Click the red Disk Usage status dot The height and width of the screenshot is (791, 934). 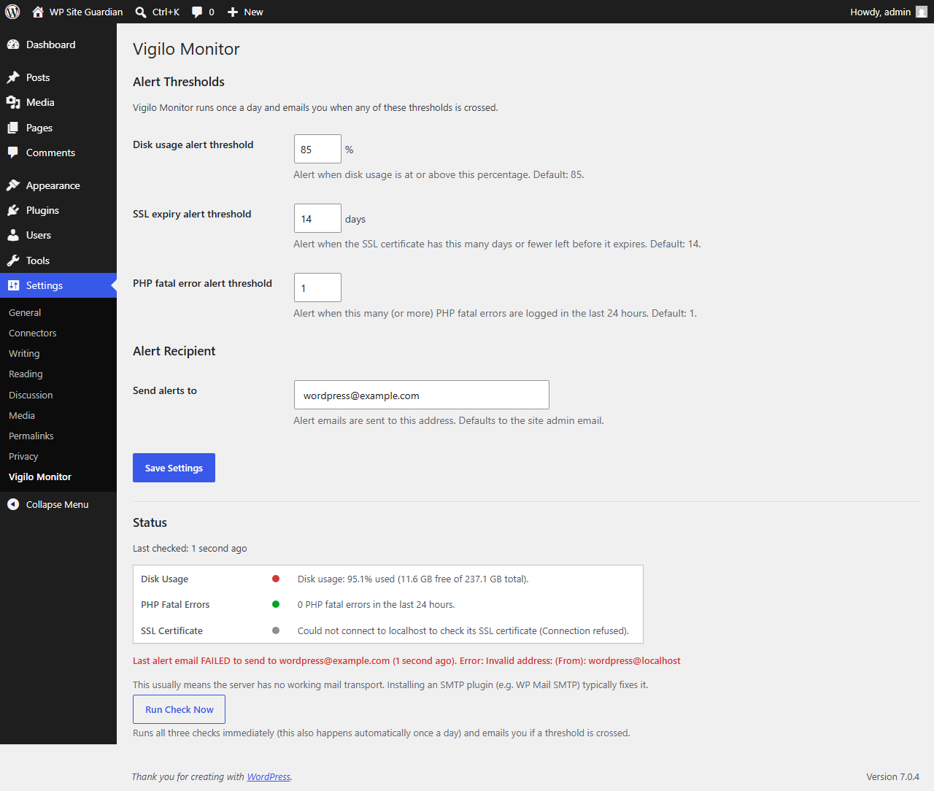(x=276, y=579)
